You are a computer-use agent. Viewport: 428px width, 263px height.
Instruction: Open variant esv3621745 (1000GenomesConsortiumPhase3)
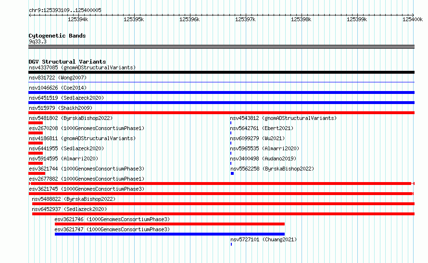click(x=87, y=189)
